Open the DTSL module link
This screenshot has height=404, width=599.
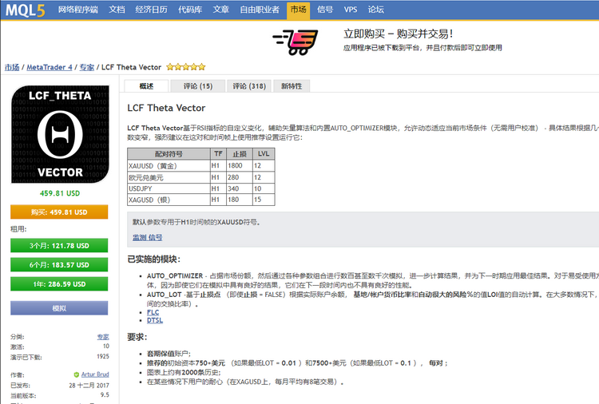tap(155, 320)
